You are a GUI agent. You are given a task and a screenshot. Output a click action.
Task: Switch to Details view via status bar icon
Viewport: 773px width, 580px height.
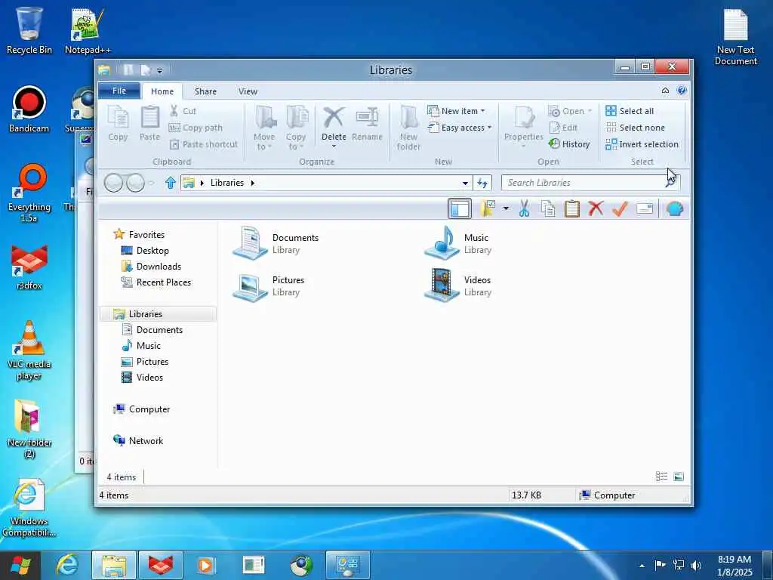coord(661,477)
